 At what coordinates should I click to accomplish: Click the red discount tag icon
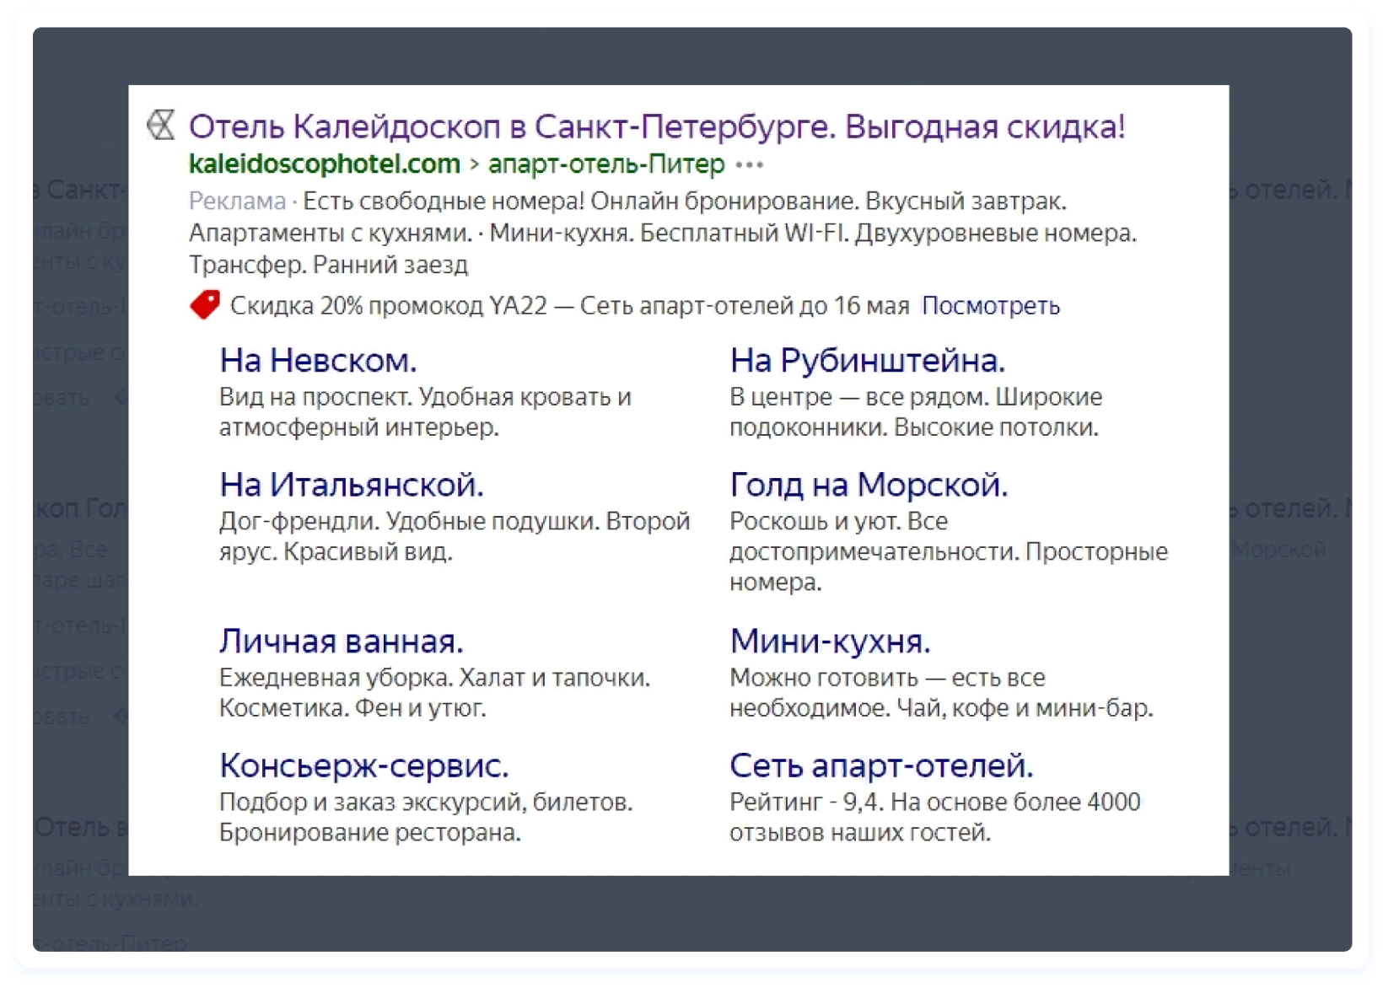pyautogui.click(x=205, y=304)
